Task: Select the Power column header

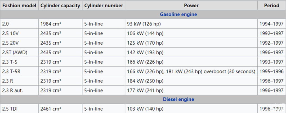Action: pyautogui.click(x=191, y=6)
